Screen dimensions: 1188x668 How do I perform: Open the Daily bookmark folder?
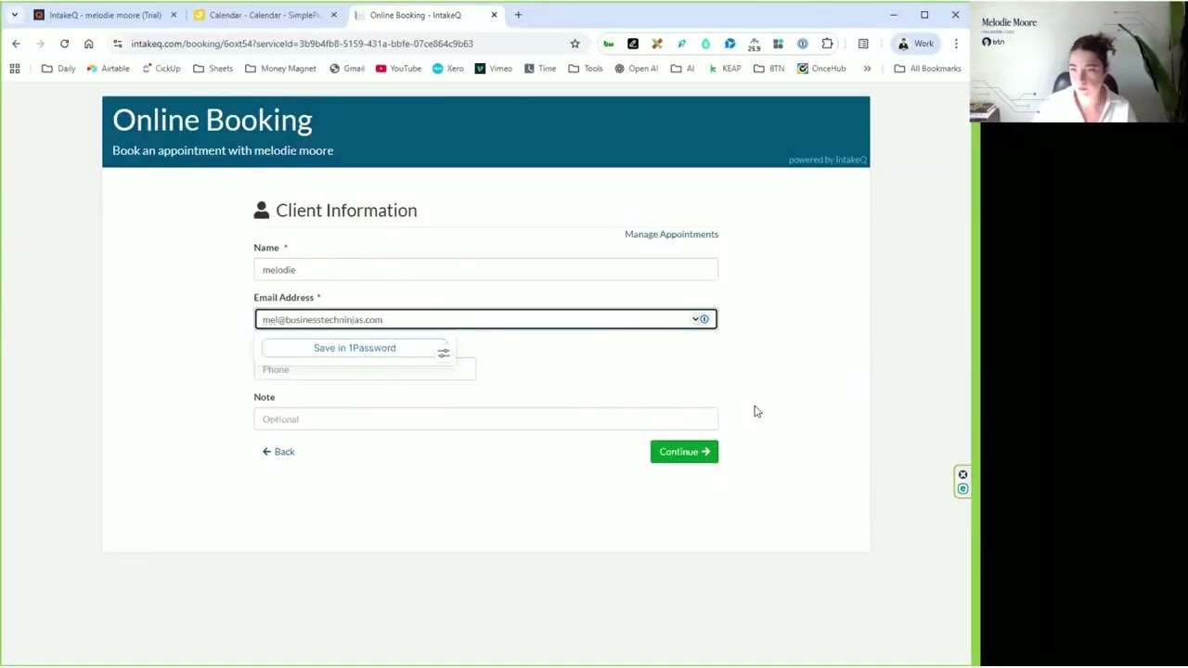58,69
